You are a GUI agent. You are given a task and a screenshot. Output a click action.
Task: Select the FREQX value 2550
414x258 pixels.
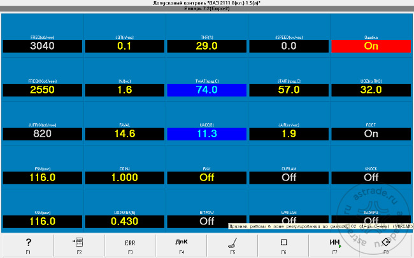tap(43, 90)
